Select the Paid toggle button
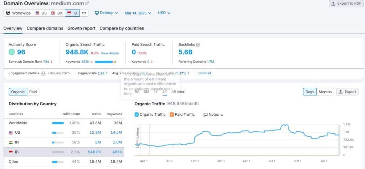Image resolution: width=365 pixels, height=169 pixels. tap(33, 92)
